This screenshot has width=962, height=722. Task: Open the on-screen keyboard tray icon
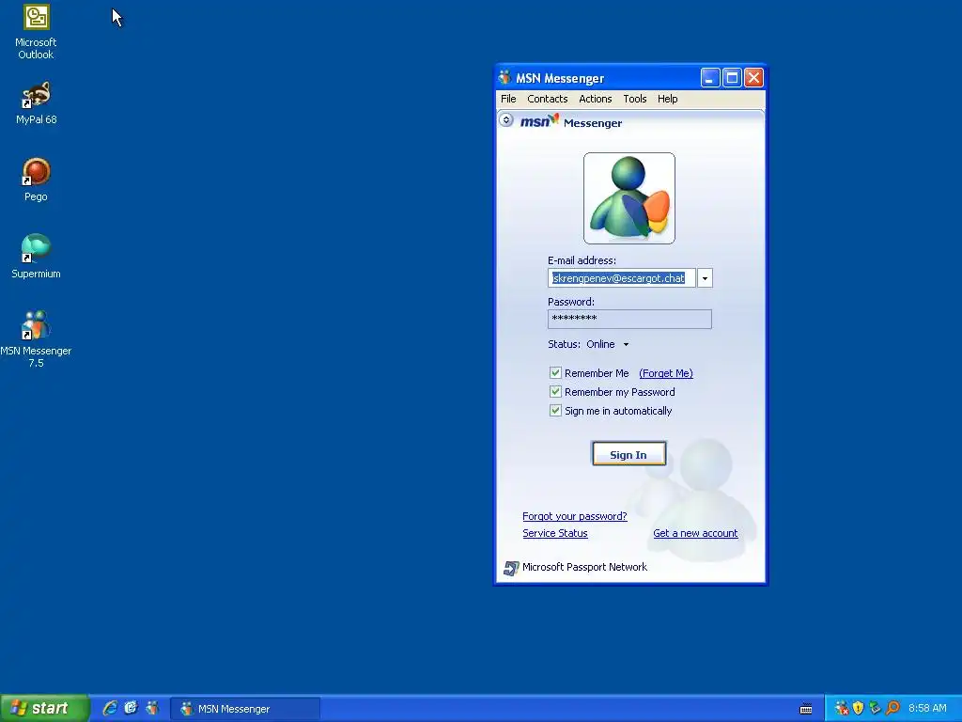coord(806,709)
